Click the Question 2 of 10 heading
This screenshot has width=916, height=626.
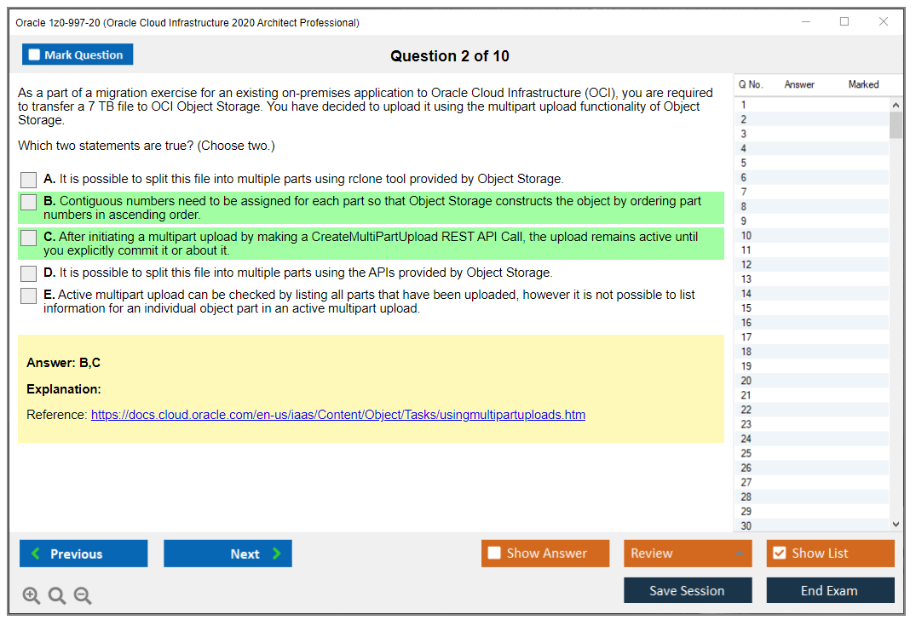pos(450,56)
